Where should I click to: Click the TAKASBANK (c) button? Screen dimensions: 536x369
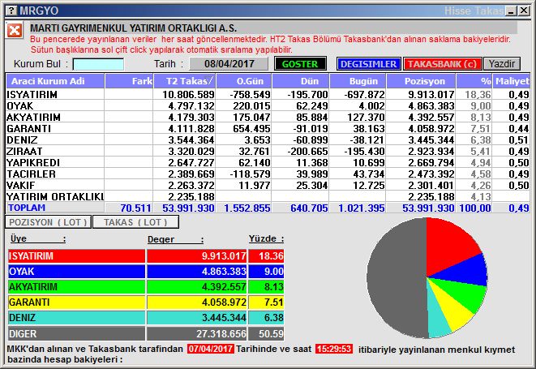(442, 64)
